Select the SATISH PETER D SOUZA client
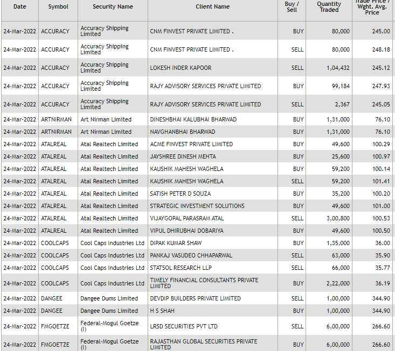395x351 pixels. point(180,194)
